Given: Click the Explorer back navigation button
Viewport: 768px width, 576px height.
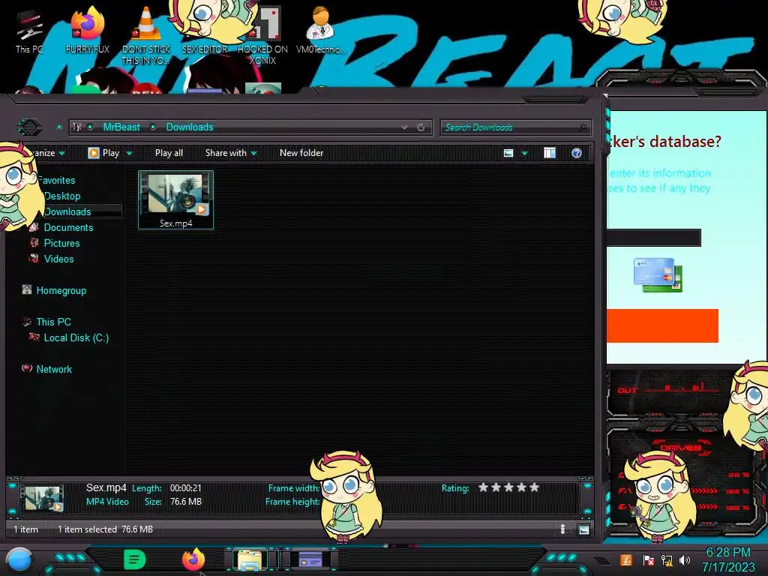Looking at the screenshot, I should click(x=30, y=127).
